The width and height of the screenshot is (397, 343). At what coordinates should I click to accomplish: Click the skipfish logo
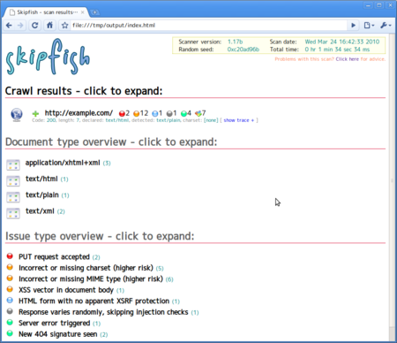click(48, 57)
